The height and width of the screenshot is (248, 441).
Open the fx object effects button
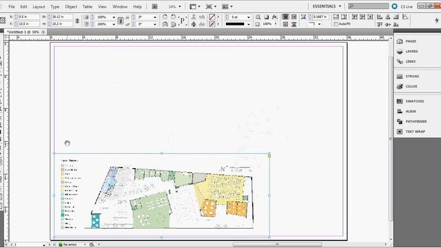coord(275,17)
